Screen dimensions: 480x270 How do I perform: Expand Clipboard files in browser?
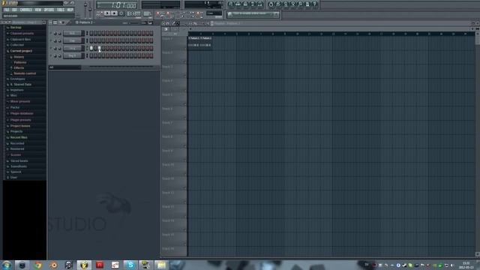pyautogui.click(x=20, y=39)
